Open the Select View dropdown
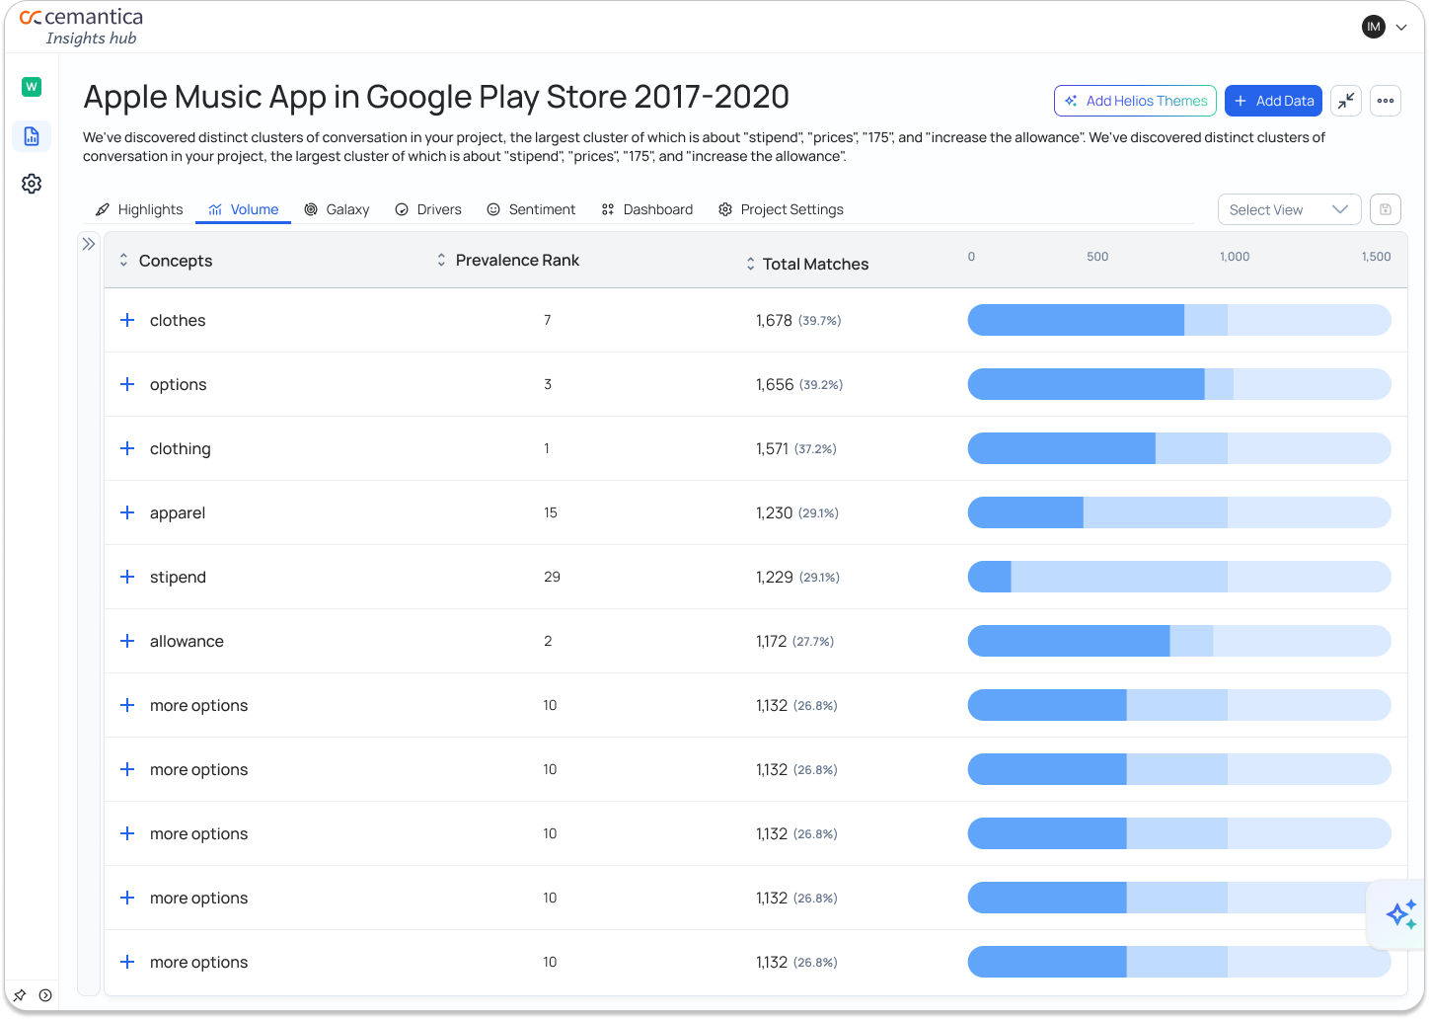The width and height of the screenshot is (1429, 1019). 1290,209
